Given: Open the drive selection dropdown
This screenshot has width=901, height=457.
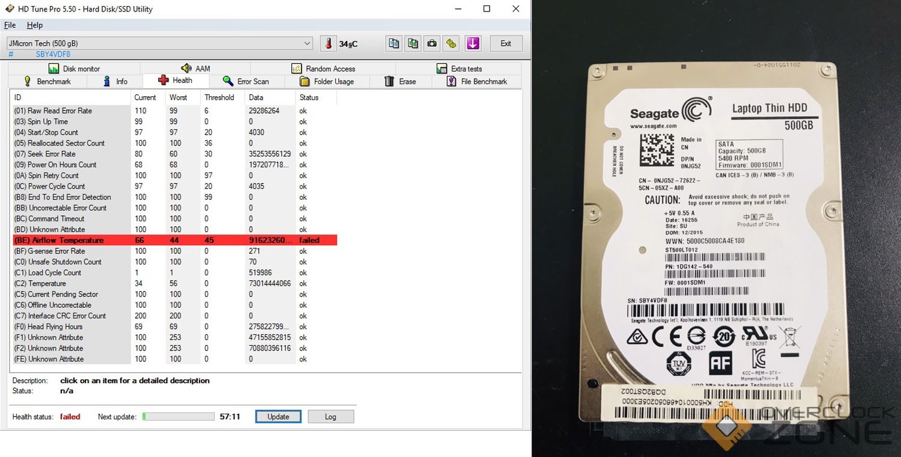Looking at the screenshot, I should pos(159,43).
